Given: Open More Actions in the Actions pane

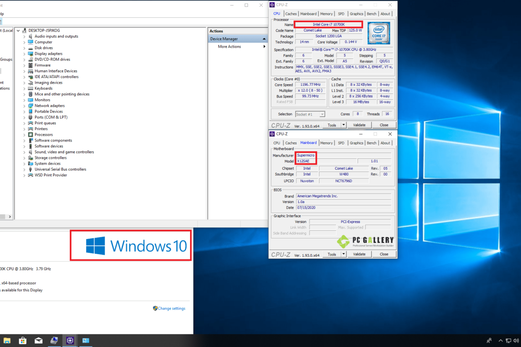Looking at the screenshot, I should tap(229, 46).
